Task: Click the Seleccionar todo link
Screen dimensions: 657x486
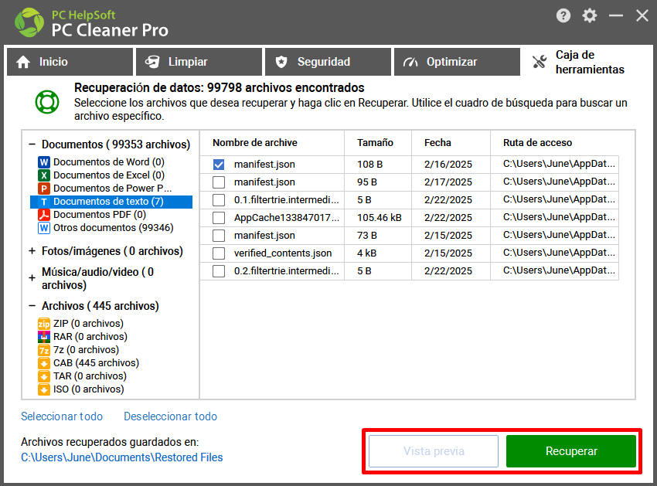Action: (62, 416)
